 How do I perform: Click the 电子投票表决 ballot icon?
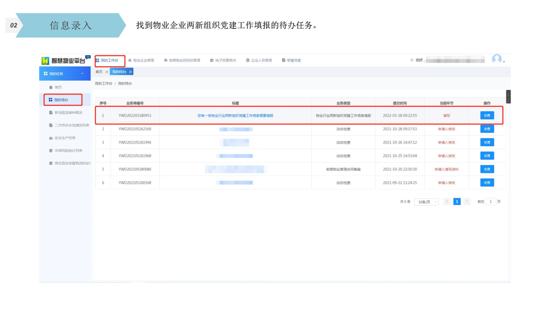(x=211, y=60)
